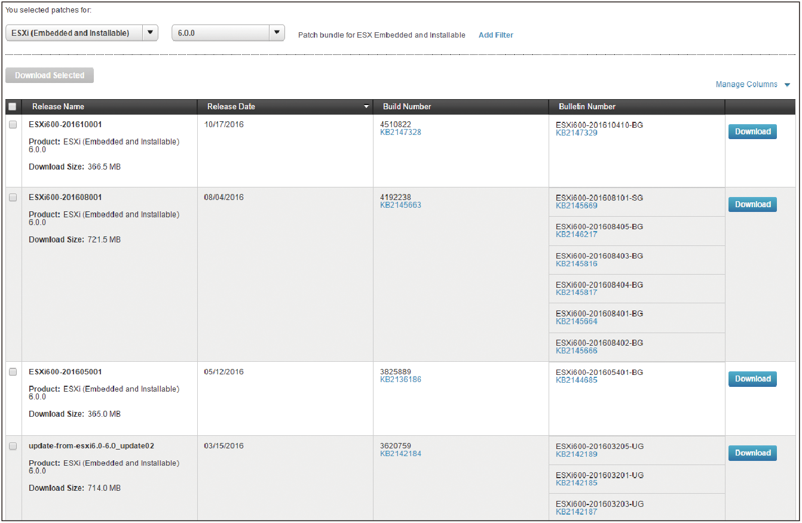Download the update-from-esxi6.0-6.0_update02 patch

752,453
